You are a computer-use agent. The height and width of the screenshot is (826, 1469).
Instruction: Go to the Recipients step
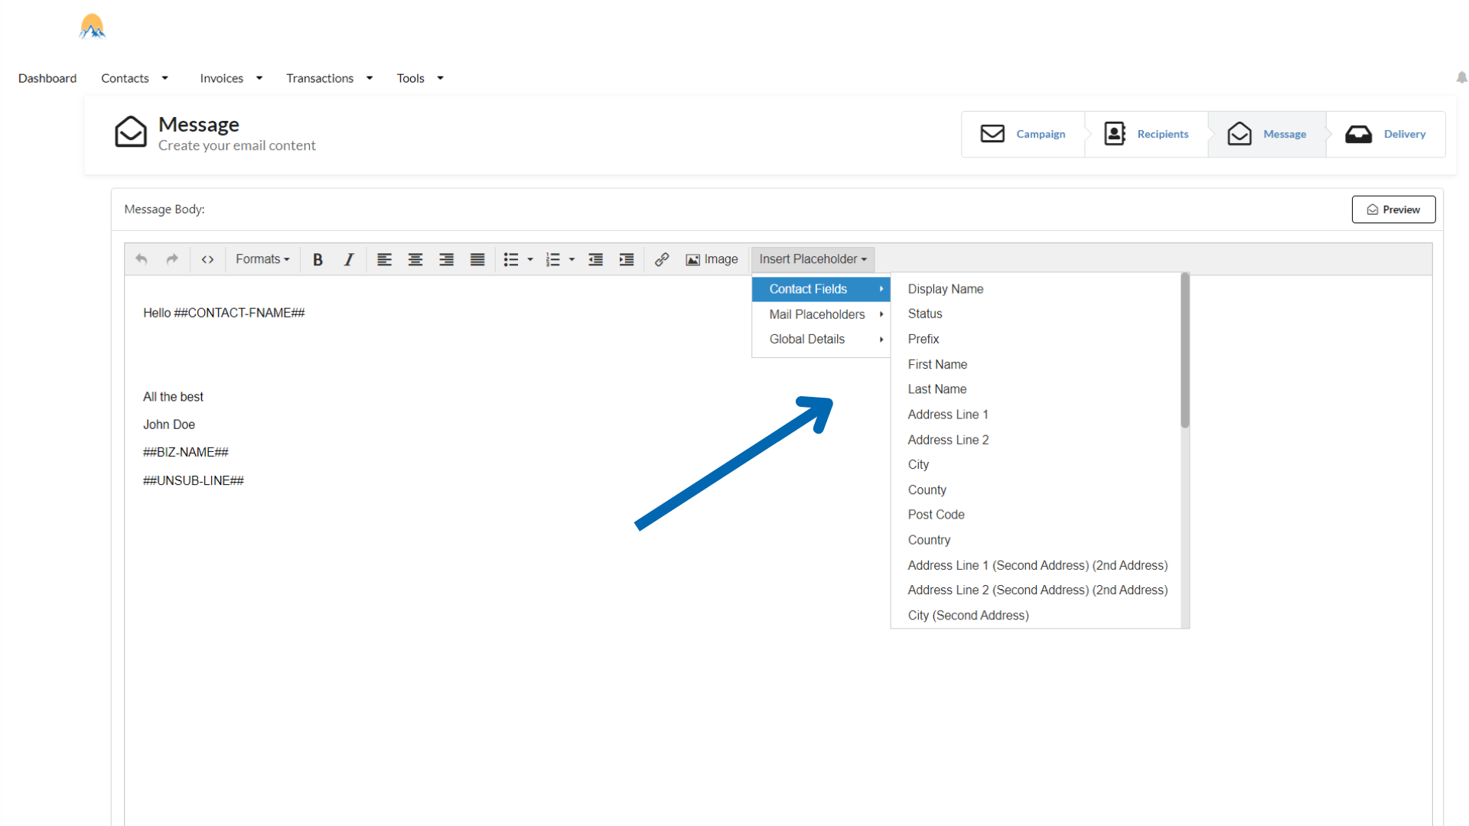[1146, 134]
